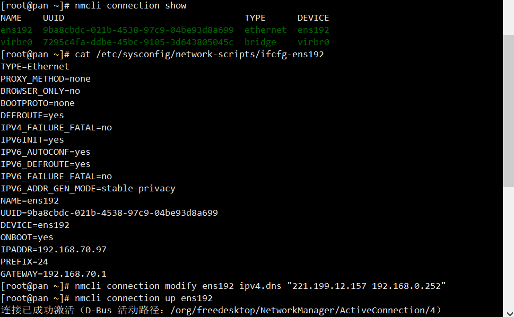This screenshot has height=317, width=514.
Task: Click the 'bridge' type entry
Action: pos(260,42)
